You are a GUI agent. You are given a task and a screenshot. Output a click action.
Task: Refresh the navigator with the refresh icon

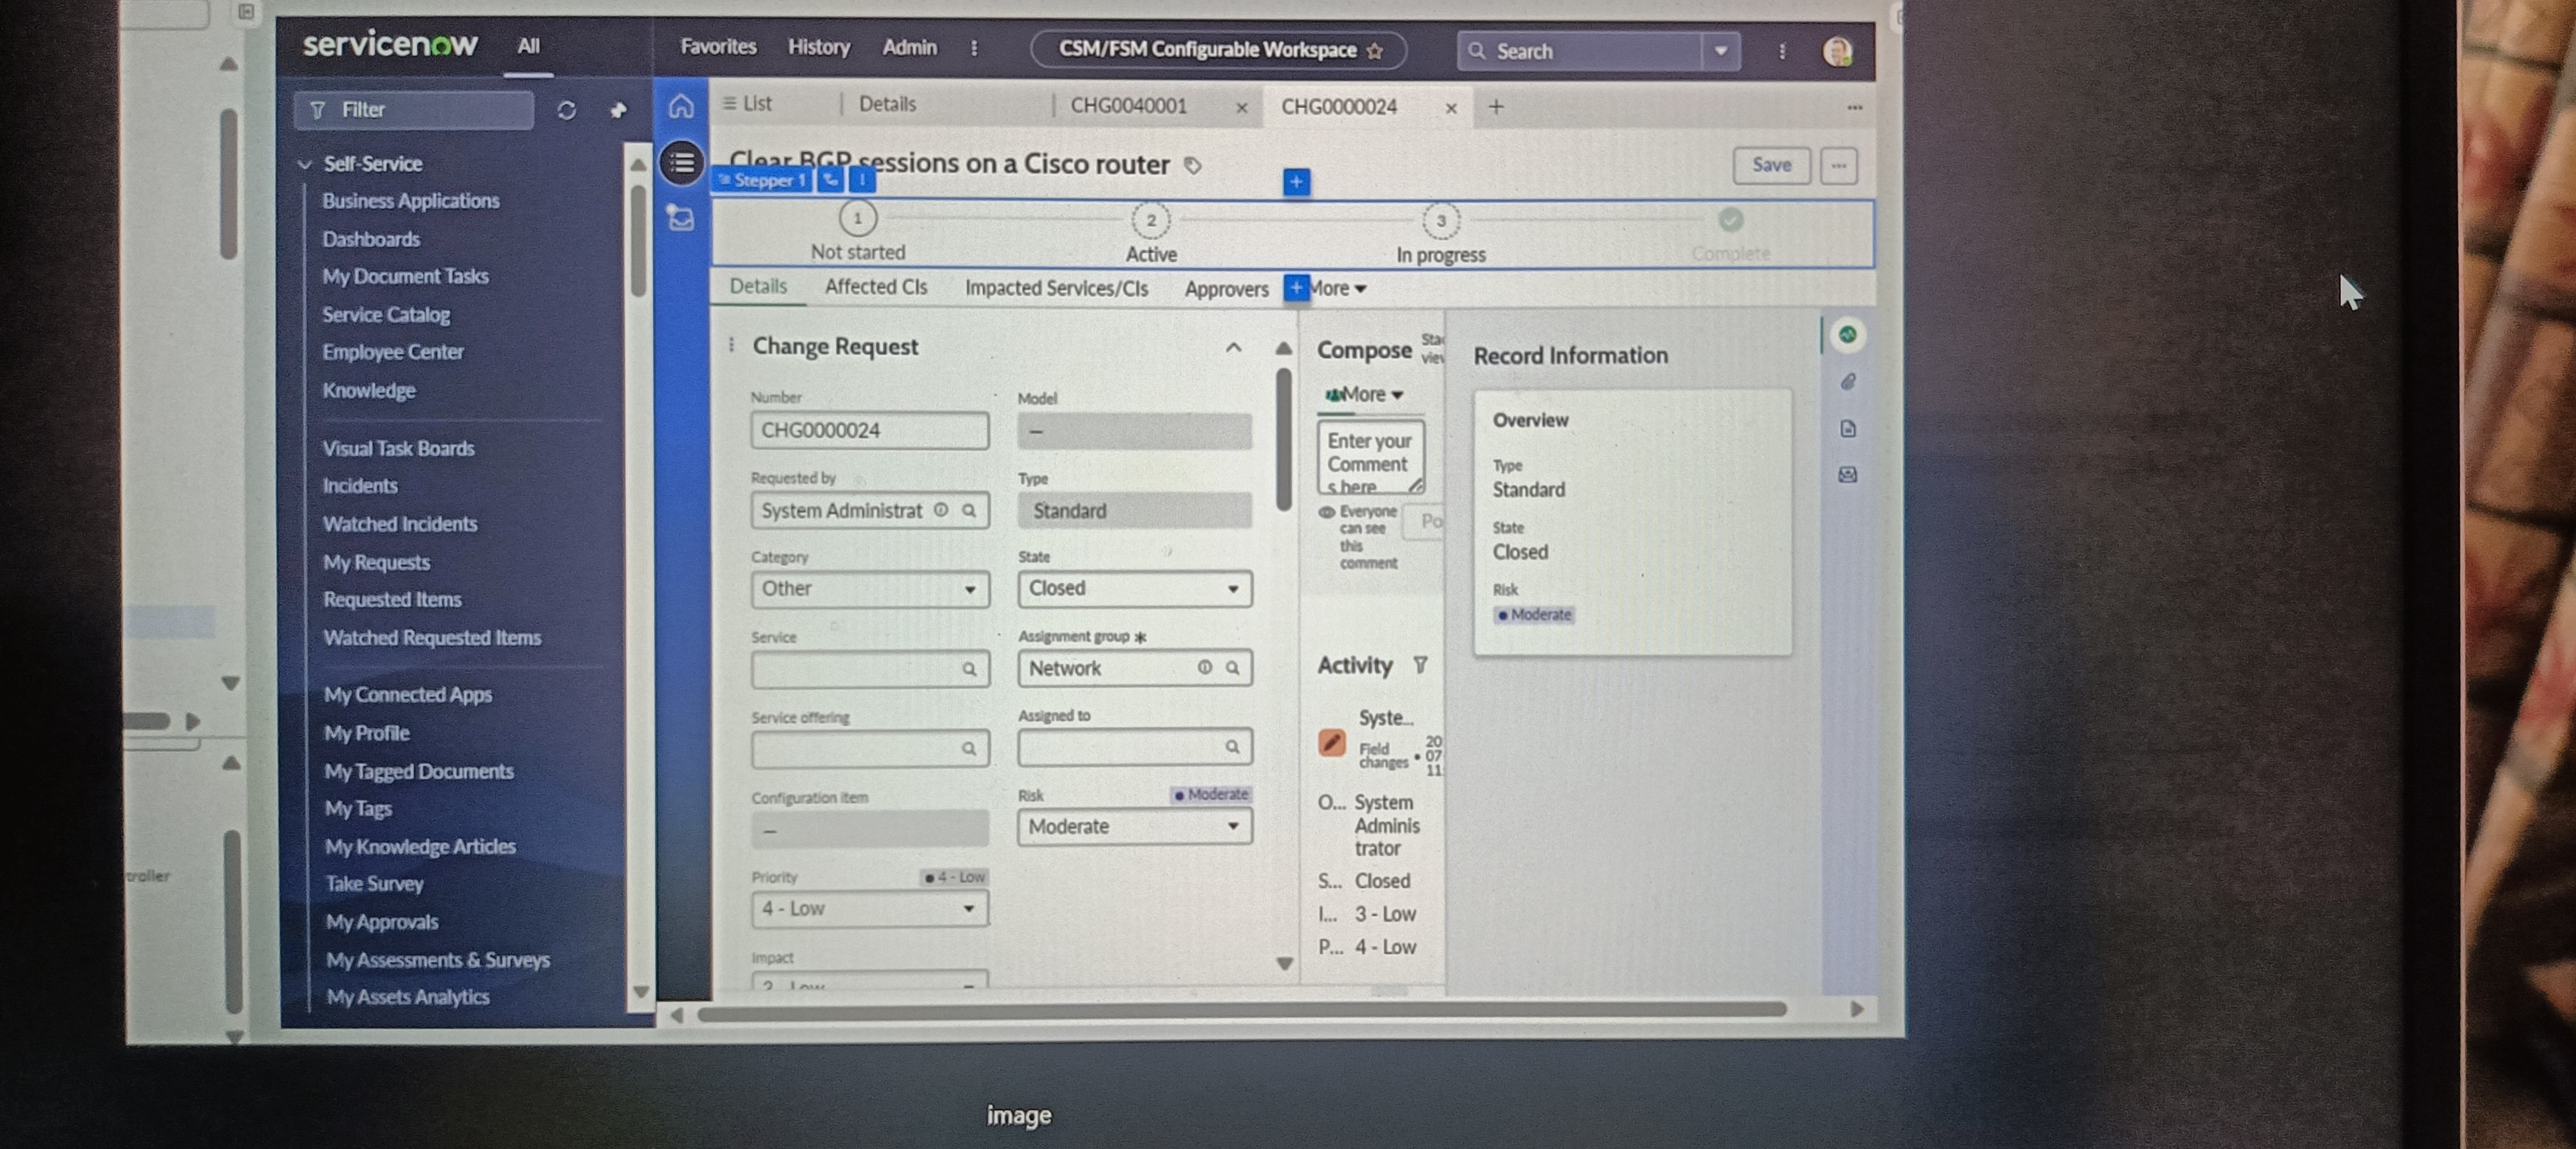[x=566, y=110]
